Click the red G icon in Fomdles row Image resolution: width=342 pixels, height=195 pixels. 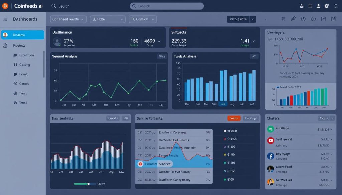coord(140,164)
